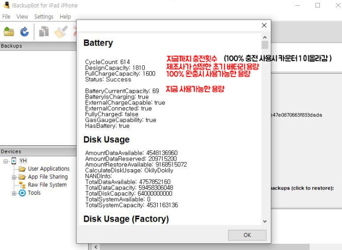
Task: Click the GasGaugeCapability: true line
Action: [121, 120]
